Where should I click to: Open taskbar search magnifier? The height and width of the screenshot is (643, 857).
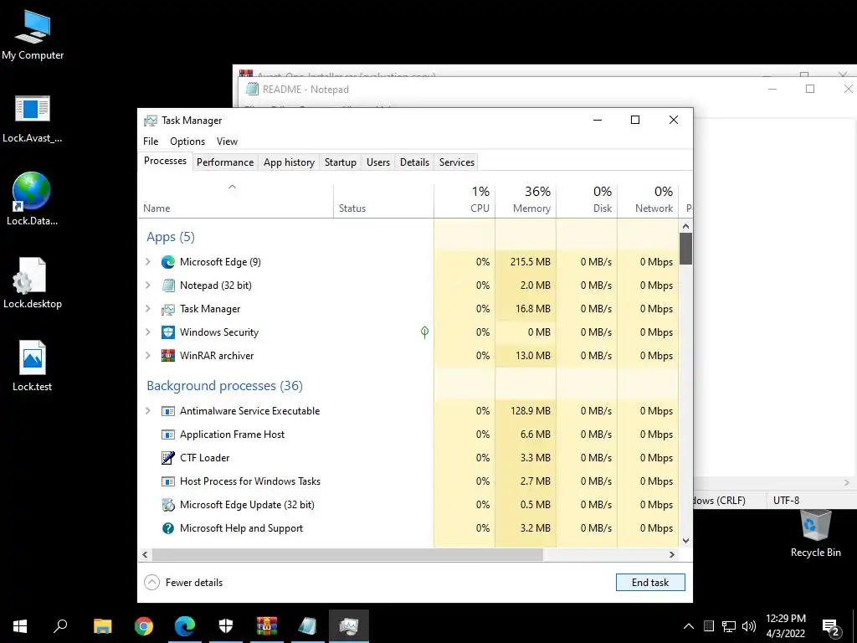coord(60,626)
